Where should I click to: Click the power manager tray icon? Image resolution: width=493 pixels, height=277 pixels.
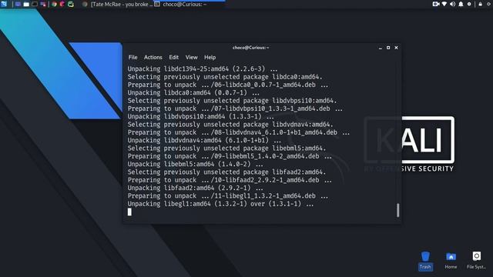[x=469, y=4]
